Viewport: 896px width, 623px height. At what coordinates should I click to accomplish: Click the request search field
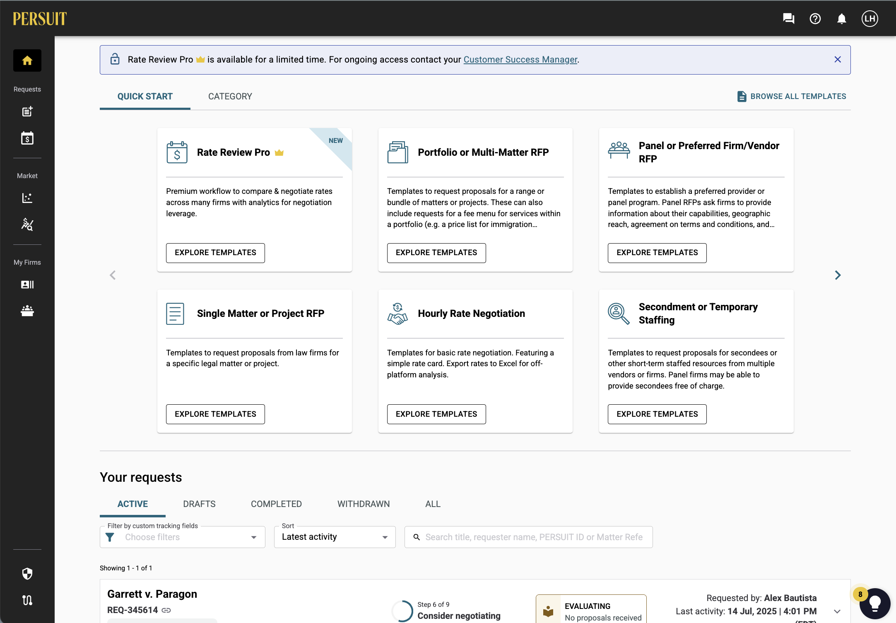(533, 537)
